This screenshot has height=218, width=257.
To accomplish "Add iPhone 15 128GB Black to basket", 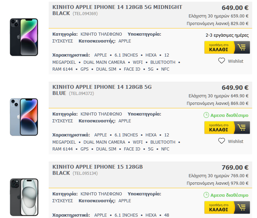I will [x=220, y=207].
